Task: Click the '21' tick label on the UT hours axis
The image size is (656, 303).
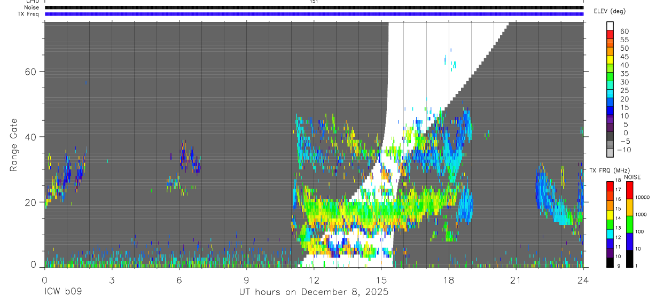Action: click(516, 279)
